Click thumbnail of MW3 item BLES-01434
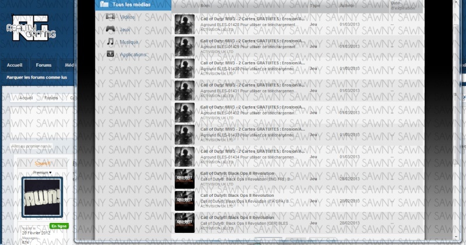Screen dimensions: 466x245 pyautogui.click(x=185, y=157)
